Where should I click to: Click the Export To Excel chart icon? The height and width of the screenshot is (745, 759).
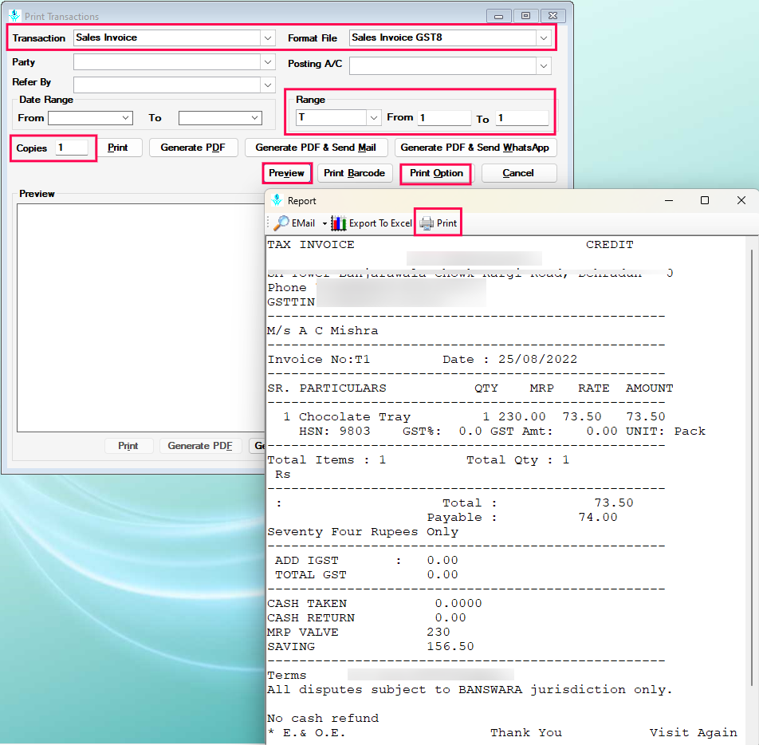point(338,223)
